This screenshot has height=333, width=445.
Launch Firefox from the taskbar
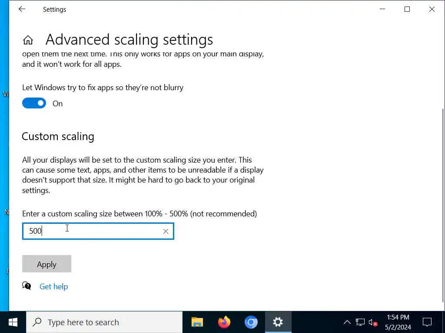(224, 322)
